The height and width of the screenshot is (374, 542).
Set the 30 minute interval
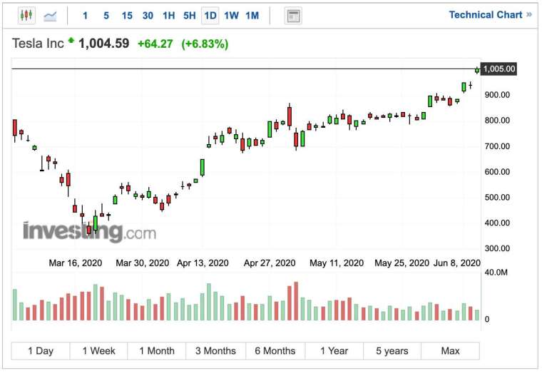tap(148, 16)
